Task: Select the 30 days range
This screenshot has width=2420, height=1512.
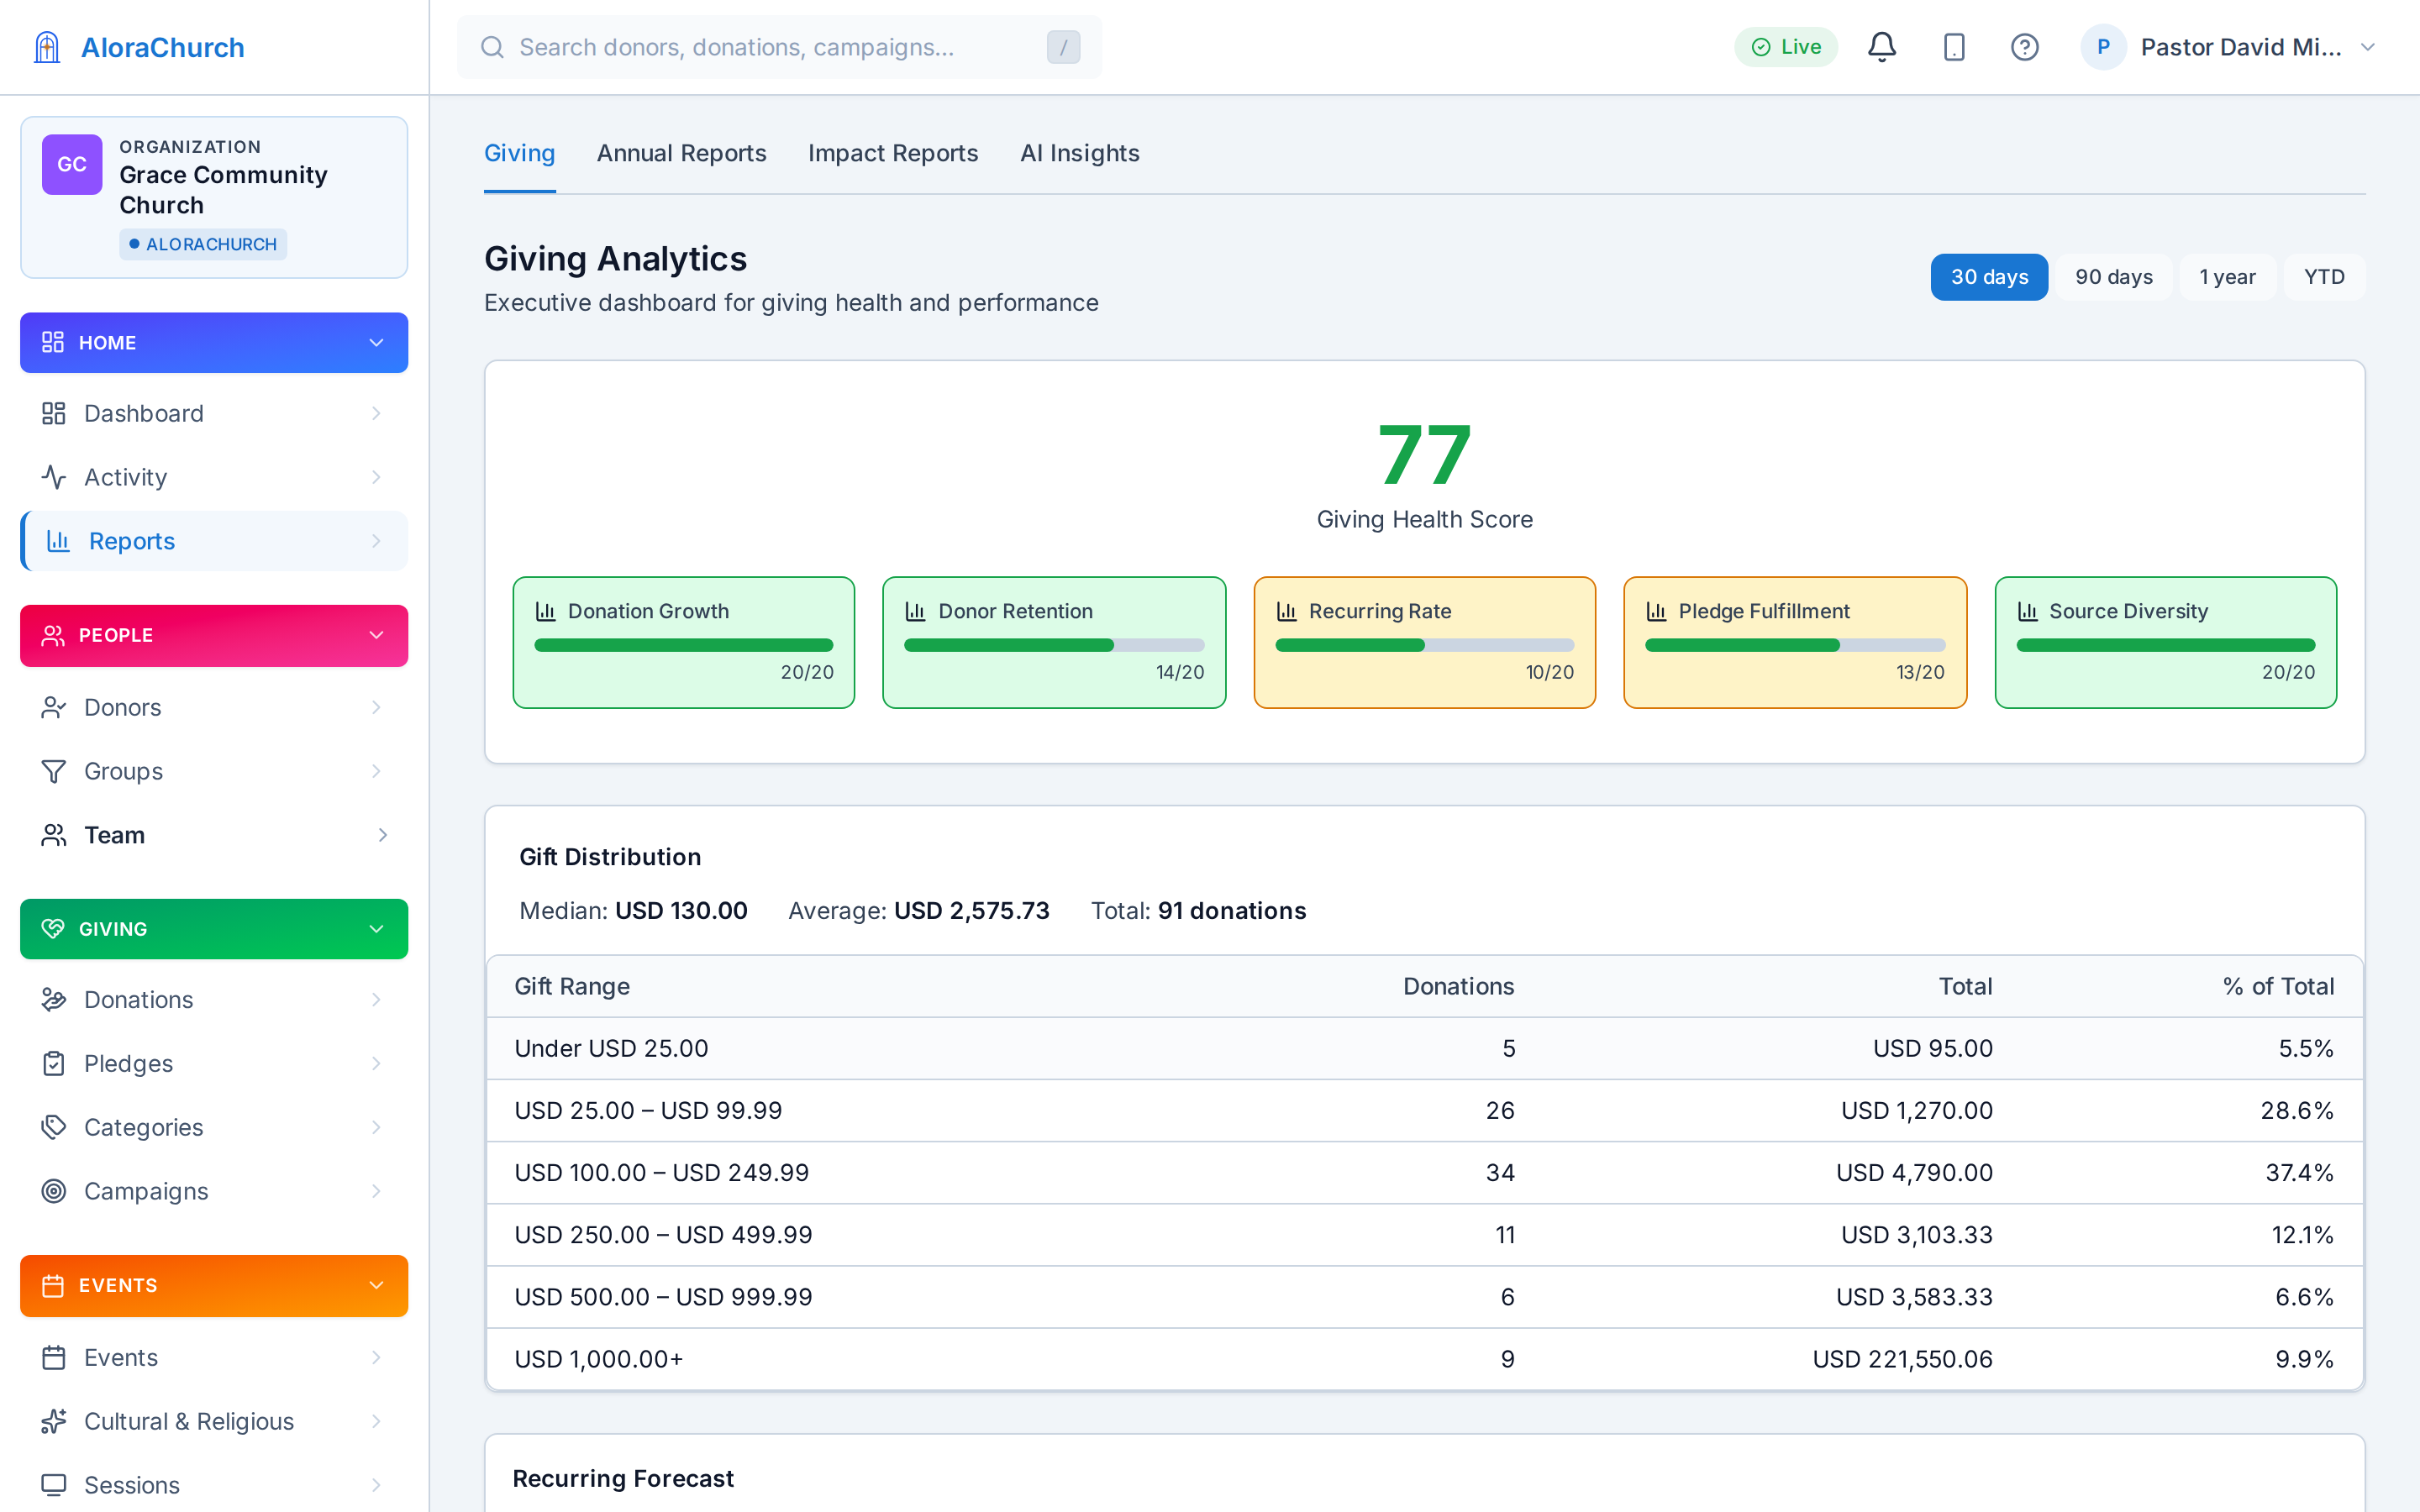Action: coord(1989,277)
